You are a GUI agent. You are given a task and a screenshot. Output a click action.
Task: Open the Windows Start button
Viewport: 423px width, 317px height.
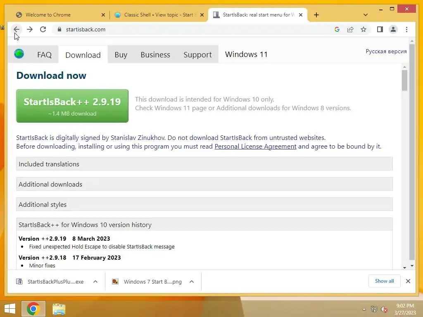(x=10, y=309)
